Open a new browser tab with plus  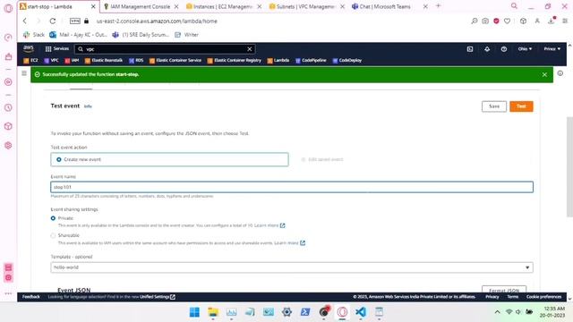tap(438, 6)
